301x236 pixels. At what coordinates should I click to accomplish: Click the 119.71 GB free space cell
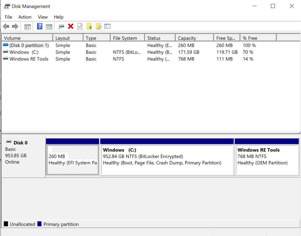tap(227, 52)
